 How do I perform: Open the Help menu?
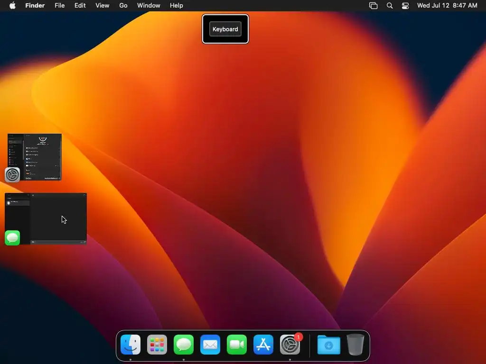coord(177,5)
